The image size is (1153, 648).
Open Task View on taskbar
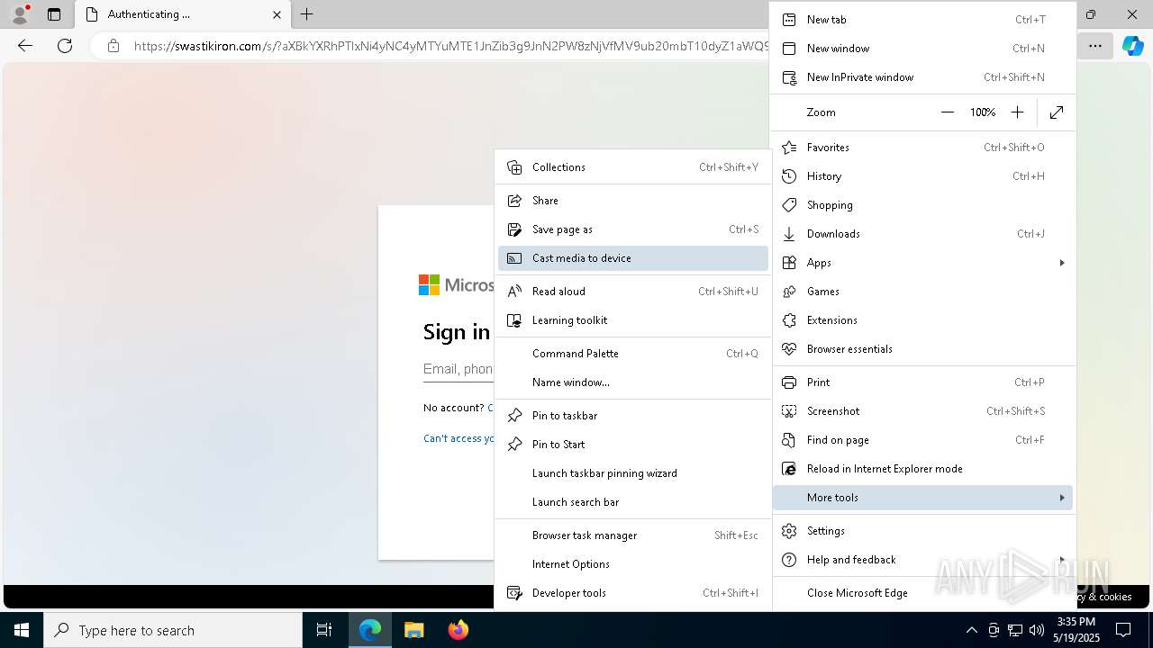(x=324, y=630)
